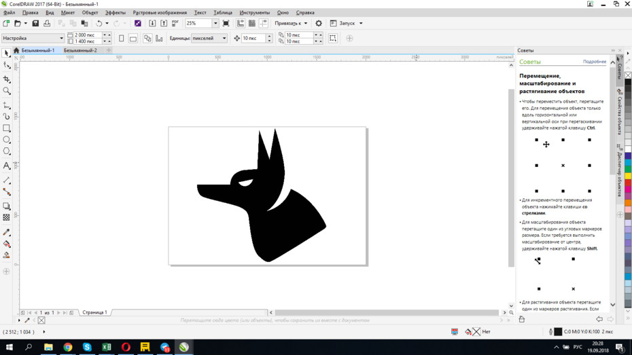Click the Import icon
This screenshot has width=632, height=355.
(x=152, y=23)
